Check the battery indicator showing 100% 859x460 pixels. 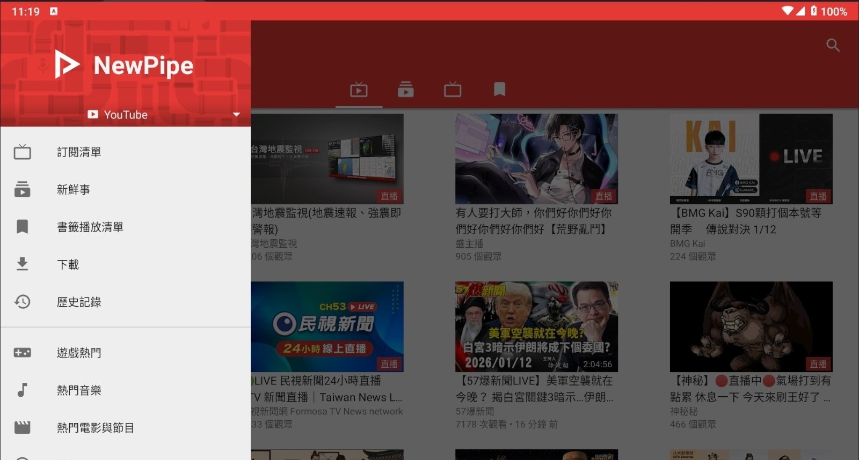pos(829,11)
